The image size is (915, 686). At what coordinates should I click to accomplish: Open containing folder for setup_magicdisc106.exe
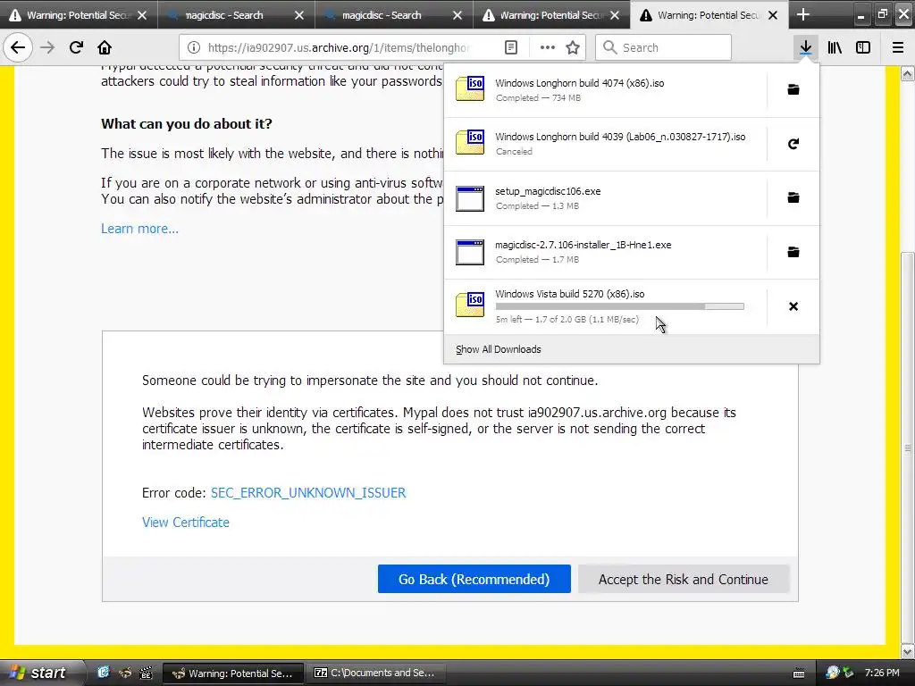click(793, 197)
